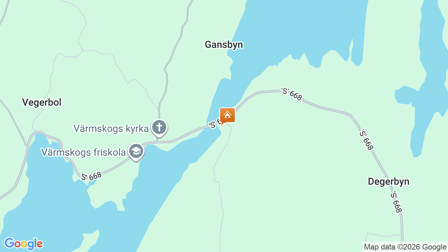
Task: Click the small lake inlet northeast of Degerbyn
Action: tap(405, 94)
